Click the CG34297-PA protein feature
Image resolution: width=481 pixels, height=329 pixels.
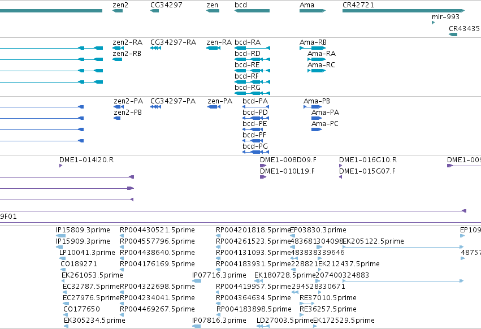tap(156, 107)
